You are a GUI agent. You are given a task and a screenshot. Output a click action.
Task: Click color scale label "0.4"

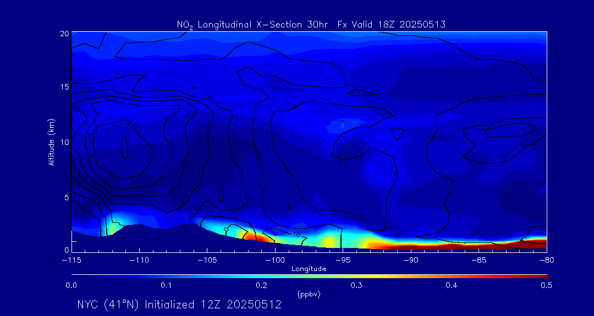pyautogui.click(x=451, y=286)
